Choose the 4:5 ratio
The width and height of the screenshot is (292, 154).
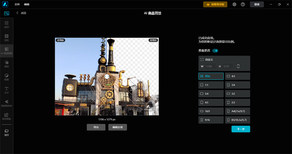pos(211,102)
